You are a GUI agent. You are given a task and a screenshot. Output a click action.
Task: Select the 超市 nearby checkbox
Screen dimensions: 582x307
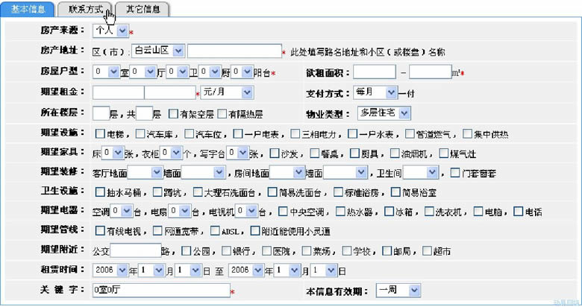pos(428,251)
